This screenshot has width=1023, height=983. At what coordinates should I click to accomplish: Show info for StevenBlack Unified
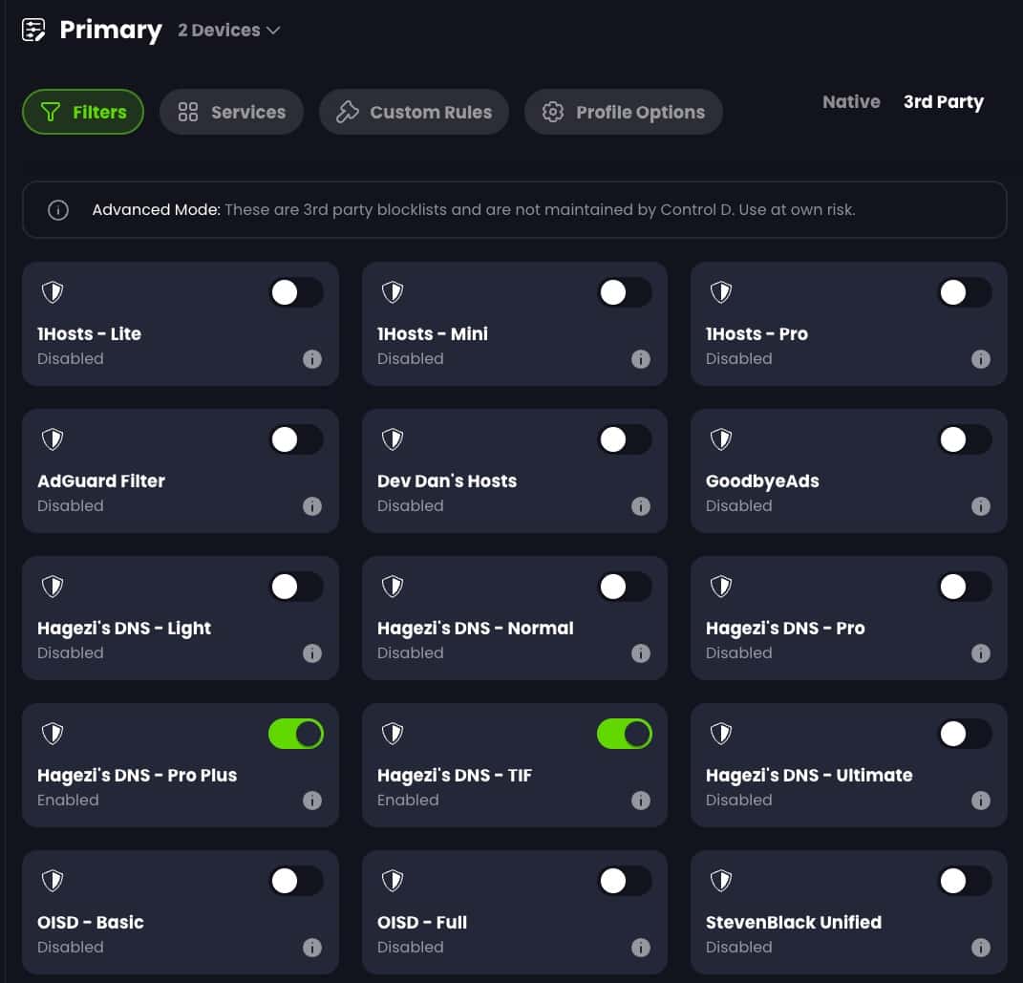click(x=981, y=947)
